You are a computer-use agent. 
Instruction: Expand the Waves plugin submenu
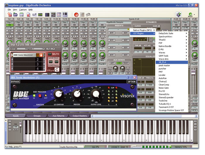tap(172, 53)
